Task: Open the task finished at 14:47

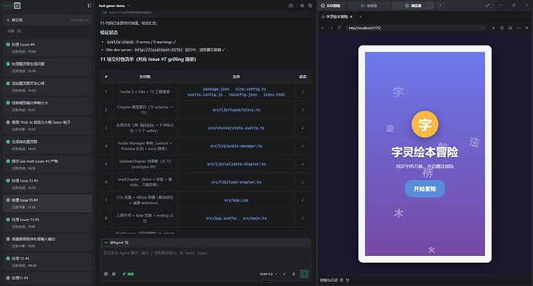Action: (x=47, y=145)
